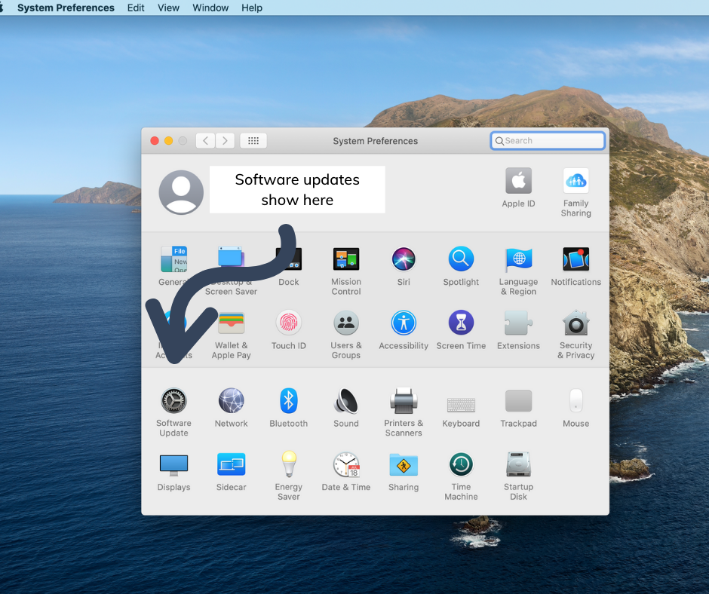Open Desktop & Screen Saver preferences
Viewport: 709px width, 594px height.
pos(231,258)
